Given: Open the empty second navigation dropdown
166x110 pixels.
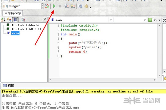Looking at the screenshot, I should tap(145, 20).
